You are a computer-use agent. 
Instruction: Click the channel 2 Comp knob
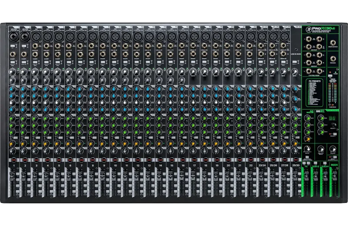(23, 80)
